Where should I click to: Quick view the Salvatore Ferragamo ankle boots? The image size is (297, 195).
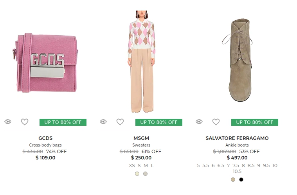click(x=199, y=122)
